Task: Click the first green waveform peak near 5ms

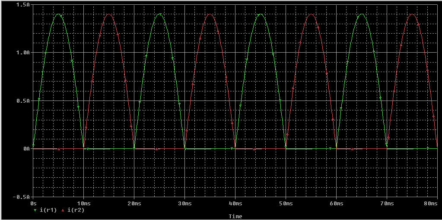Action: pos(58,14)
